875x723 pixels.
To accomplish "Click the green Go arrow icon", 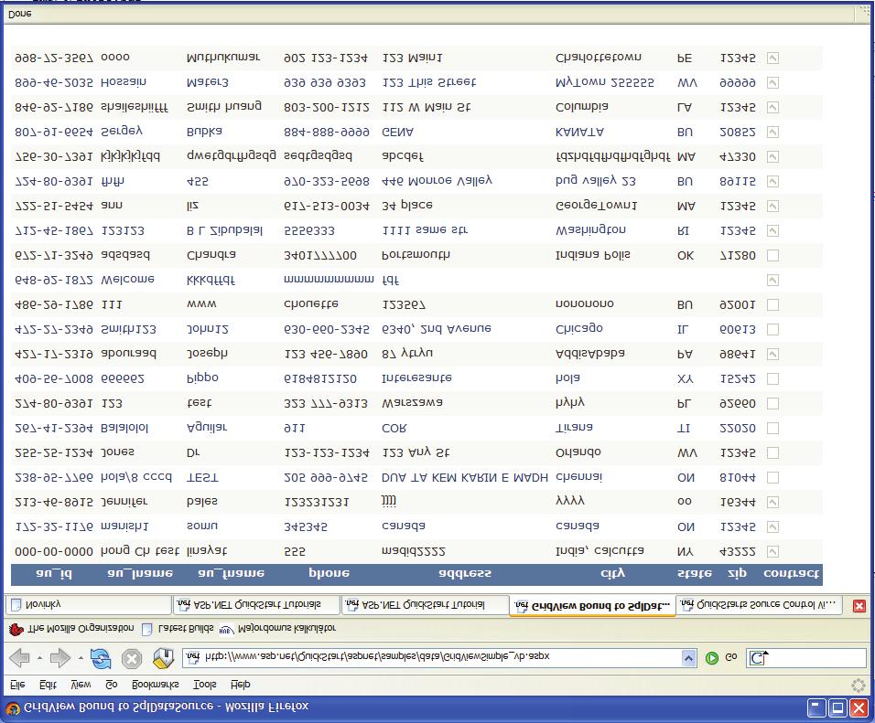I will (x=711, y=658).
